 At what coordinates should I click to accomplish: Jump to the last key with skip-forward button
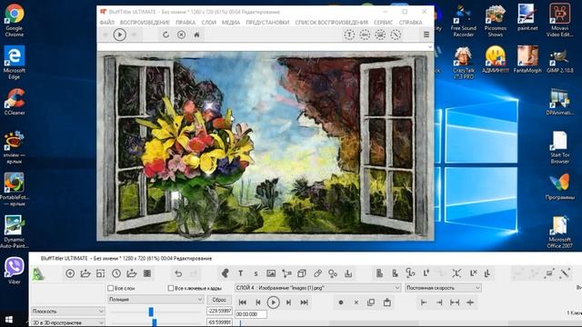pos(304,302)
